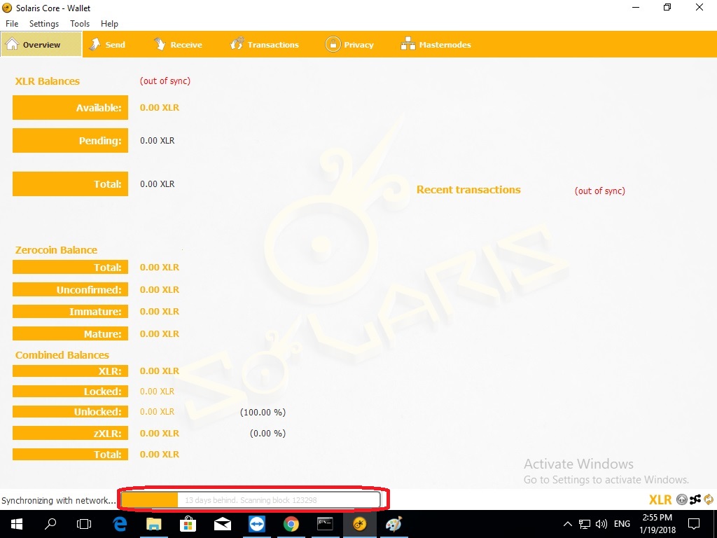Click the zXLR combined balance value
717x538 pixels.
tap(160, 433)
